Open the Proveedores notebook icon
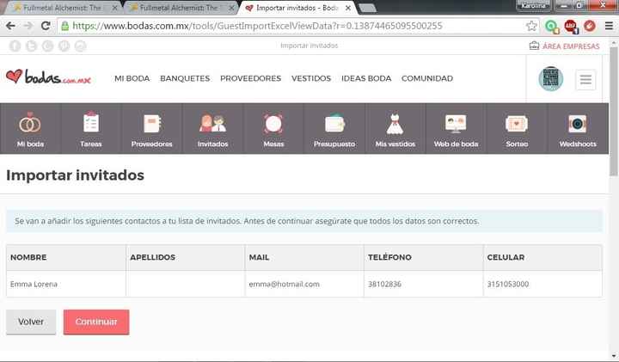The width and height of the screenshot is (619, 362). click(152, 123)
